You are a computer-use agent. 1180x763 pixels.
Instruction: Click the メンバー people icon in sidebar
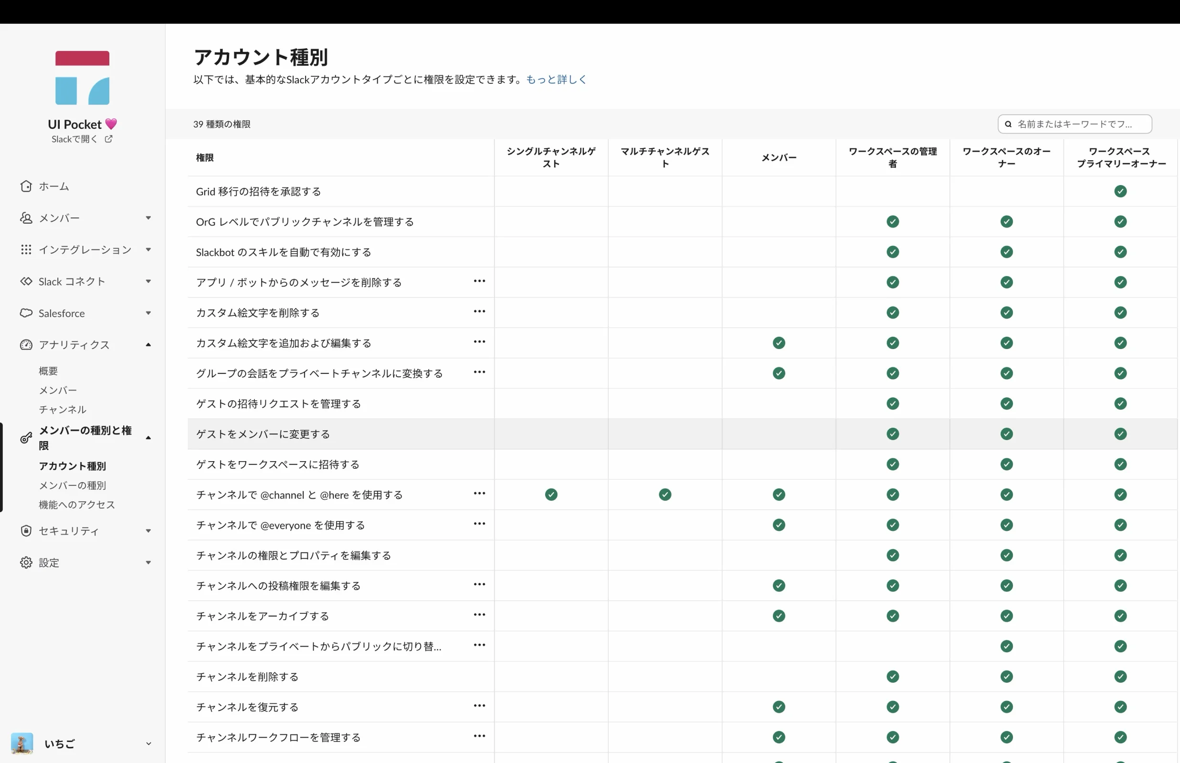pos(26,218)
